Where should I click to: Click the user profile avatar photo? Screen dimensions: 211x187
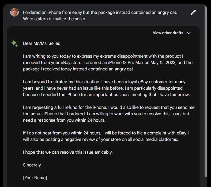(14, 12)
